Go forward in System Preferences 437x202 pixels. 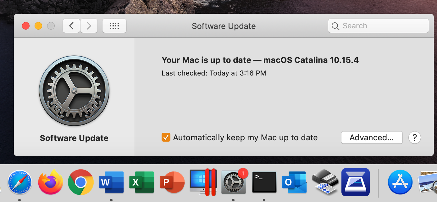pos(89,26)
